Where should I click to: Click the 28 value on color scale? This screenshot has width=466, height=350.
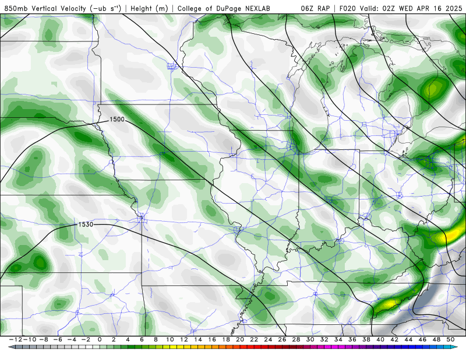[296, 339]
